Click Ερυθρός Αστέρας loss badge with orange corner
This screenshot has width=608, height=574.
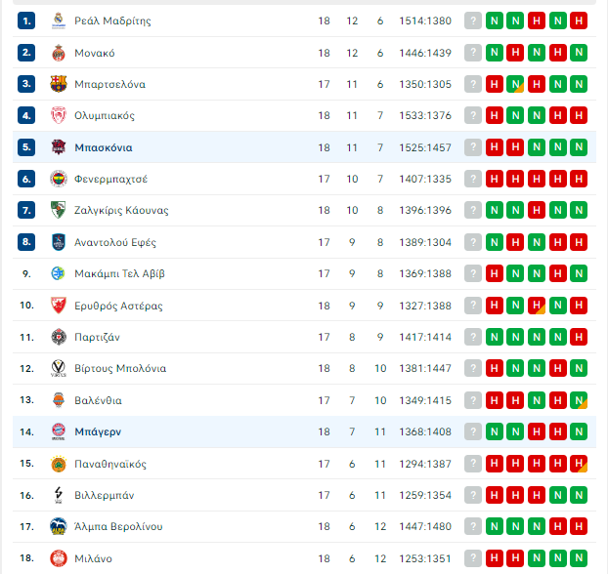coord(537,306)
